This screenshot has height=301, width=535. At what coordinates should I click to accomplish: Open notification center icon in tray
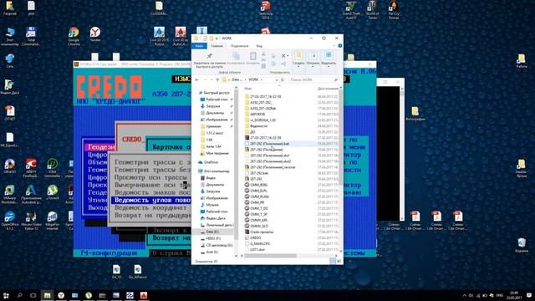[529, 295]
